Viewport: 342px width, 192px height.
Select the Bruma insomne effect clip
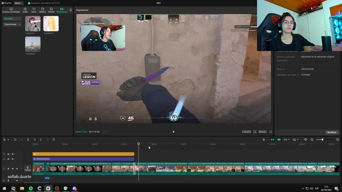point(83,159)
